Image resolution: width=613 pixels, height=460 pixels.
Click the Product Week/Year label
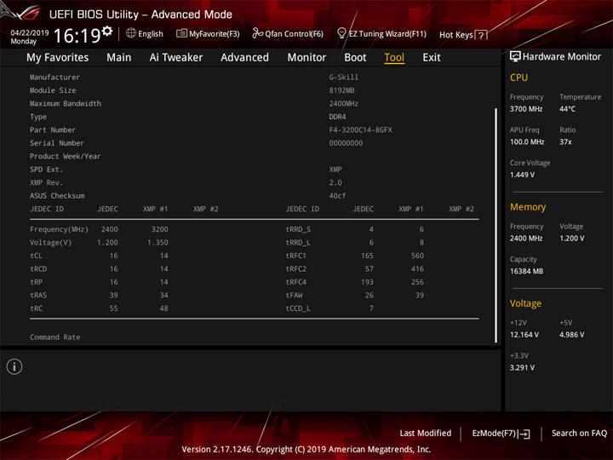[65, 157]
